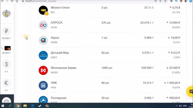Select the dollar account icon
Image resolution: width=193 pixels, height=108 pixels.
(7, 64)
